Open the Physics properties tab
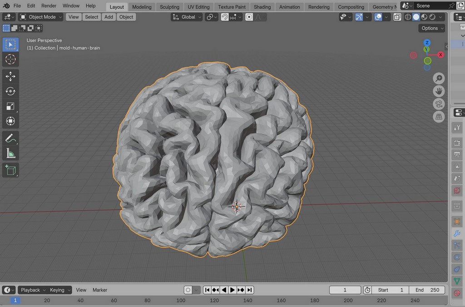 coord(457,257)
